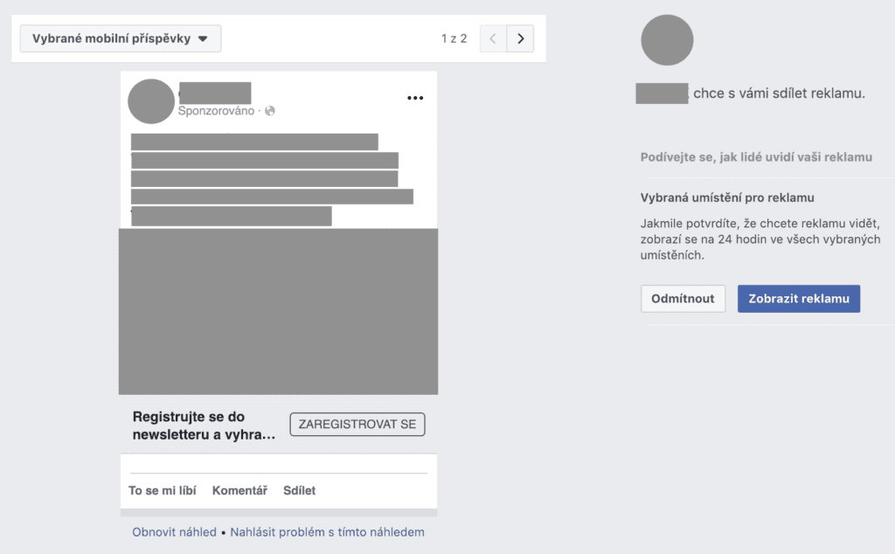Open the Vybrané mobilní příspěvky dropdown
This screenshot has width=895, height=554.
(x=121, y=38)
